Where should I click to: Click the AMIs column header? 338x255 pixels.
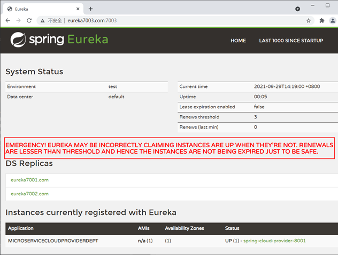(143, 228)
